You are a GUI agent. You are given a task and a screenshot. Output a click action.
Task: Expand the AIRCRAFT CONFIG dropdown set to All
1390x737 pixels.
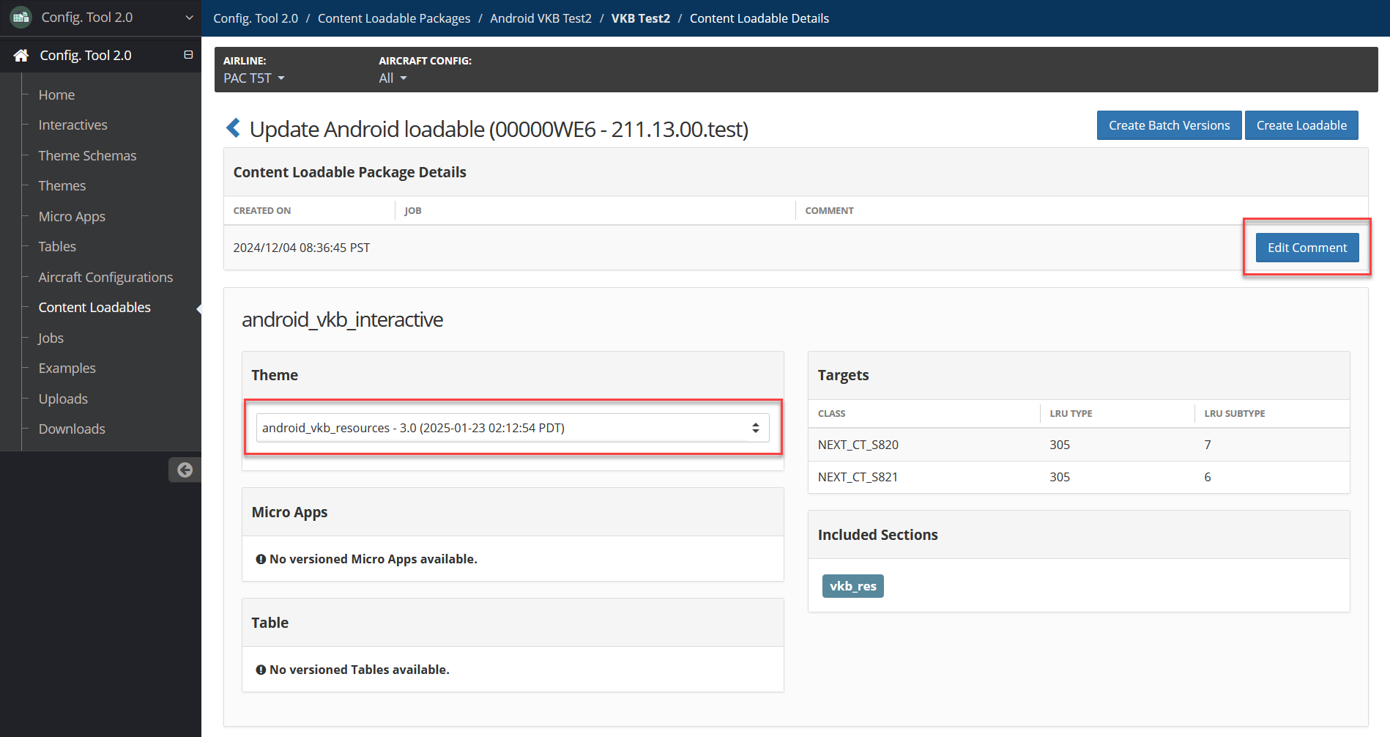[393, 78]
